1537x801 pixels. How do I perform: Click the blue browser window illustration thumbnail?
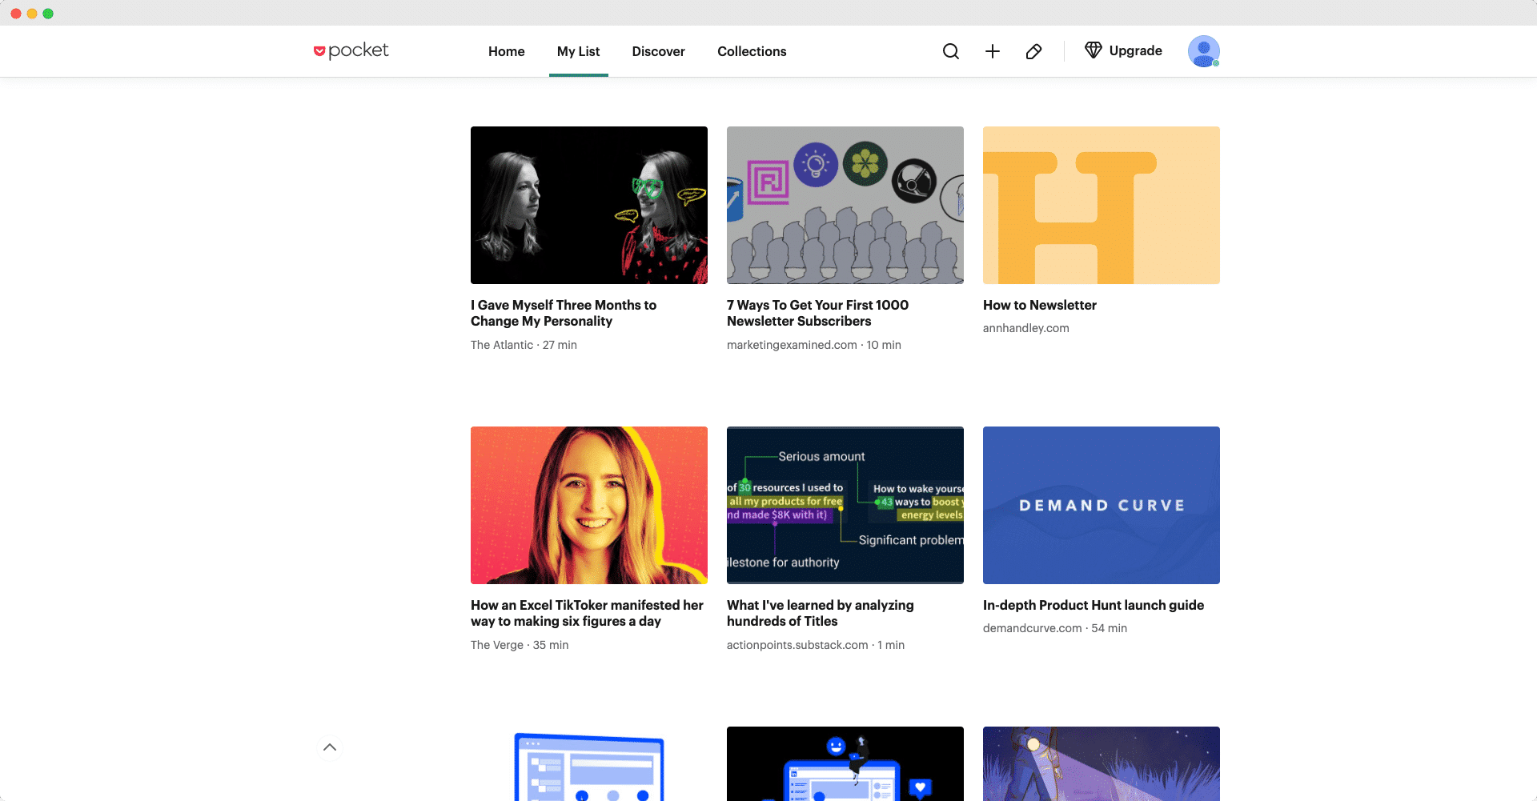coord(589,763)
